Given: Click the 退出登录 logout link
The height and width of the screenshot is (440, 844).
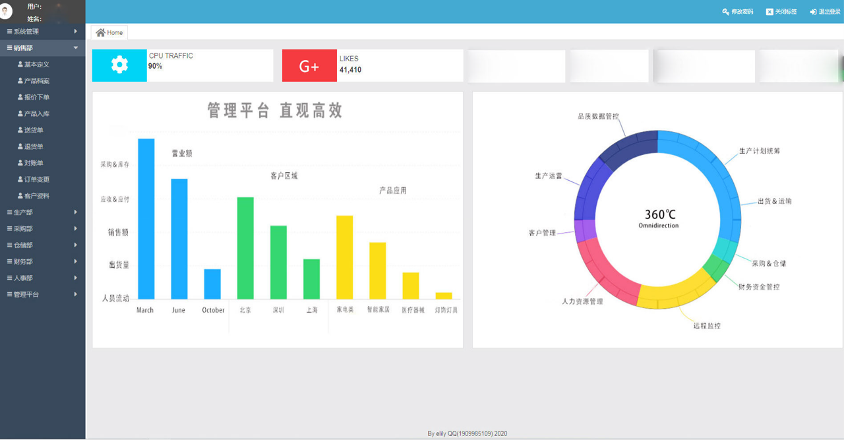Looking at the screenshot, I should (829, 12).
